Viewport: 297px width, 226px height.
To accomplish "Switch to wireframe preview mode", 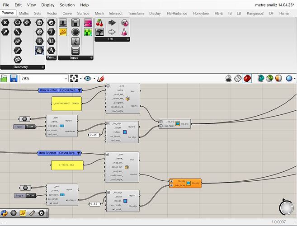I will coord(238,78).
